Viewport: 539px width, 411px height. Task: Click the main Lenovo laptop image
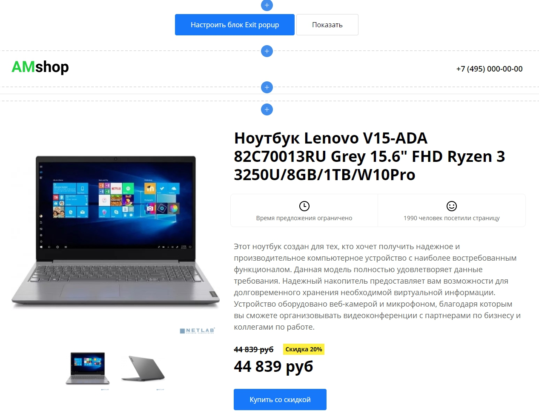click(115, 232)
